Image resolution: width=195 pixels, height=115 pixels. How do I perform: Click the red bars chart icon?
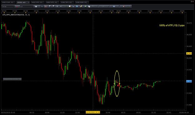46,6
